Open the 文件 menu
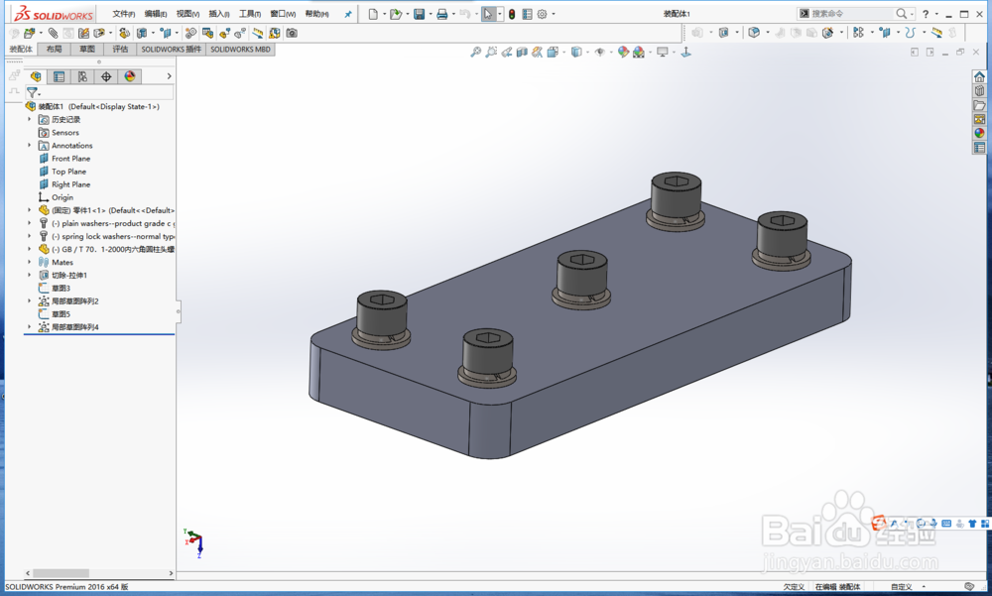Screen dimensions: 992x596 click(x=123, y=14)
